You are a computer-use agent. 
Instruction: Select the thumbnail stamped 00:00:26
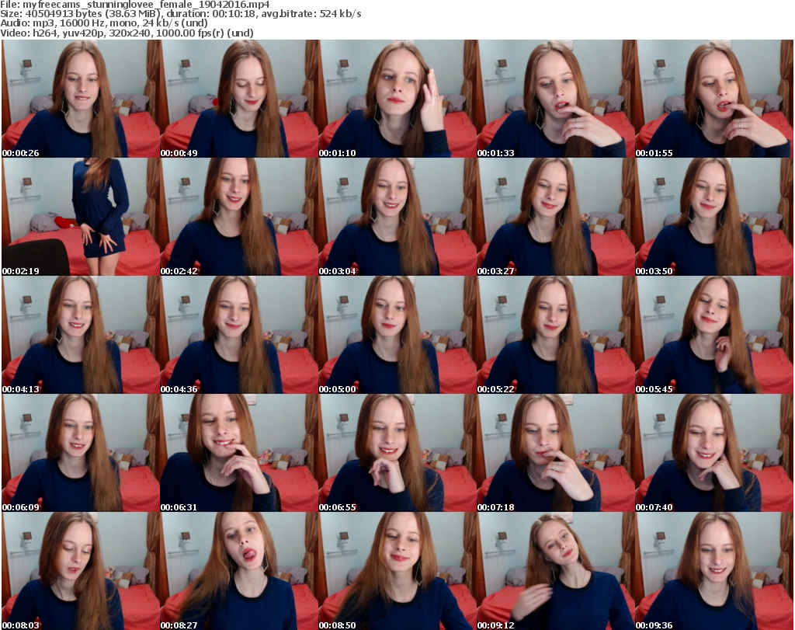click(81, 99)
